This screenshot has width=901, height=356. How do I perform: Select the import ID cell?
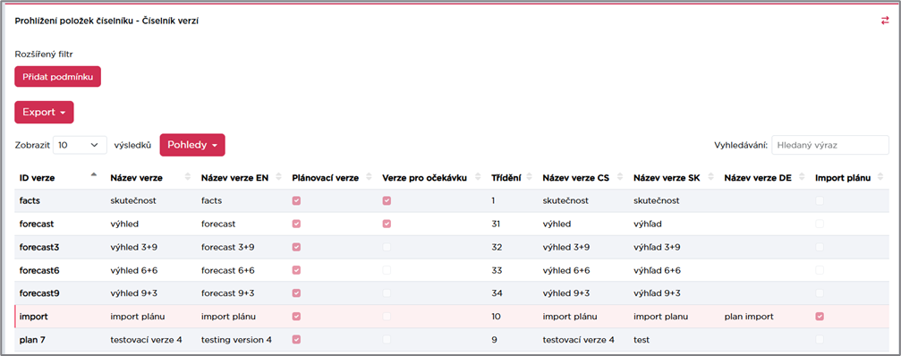click(33, 316)
